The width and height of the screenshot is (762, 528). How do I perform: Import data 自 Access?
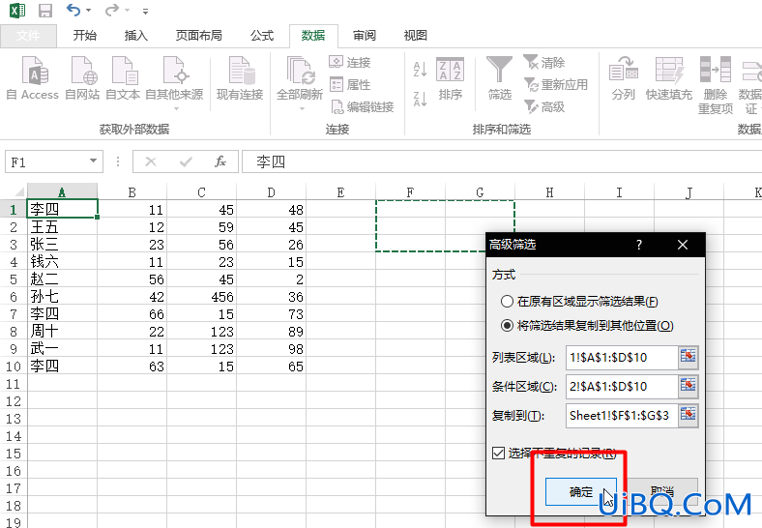point(33,77)
